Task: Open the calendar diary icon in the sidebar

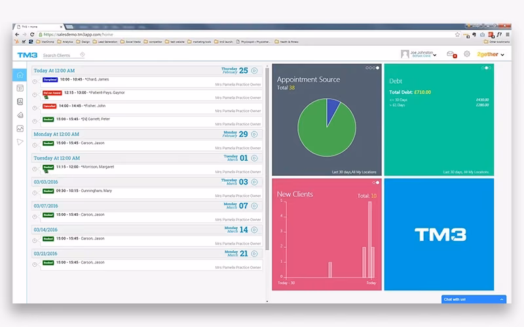Action: (20, 88)
